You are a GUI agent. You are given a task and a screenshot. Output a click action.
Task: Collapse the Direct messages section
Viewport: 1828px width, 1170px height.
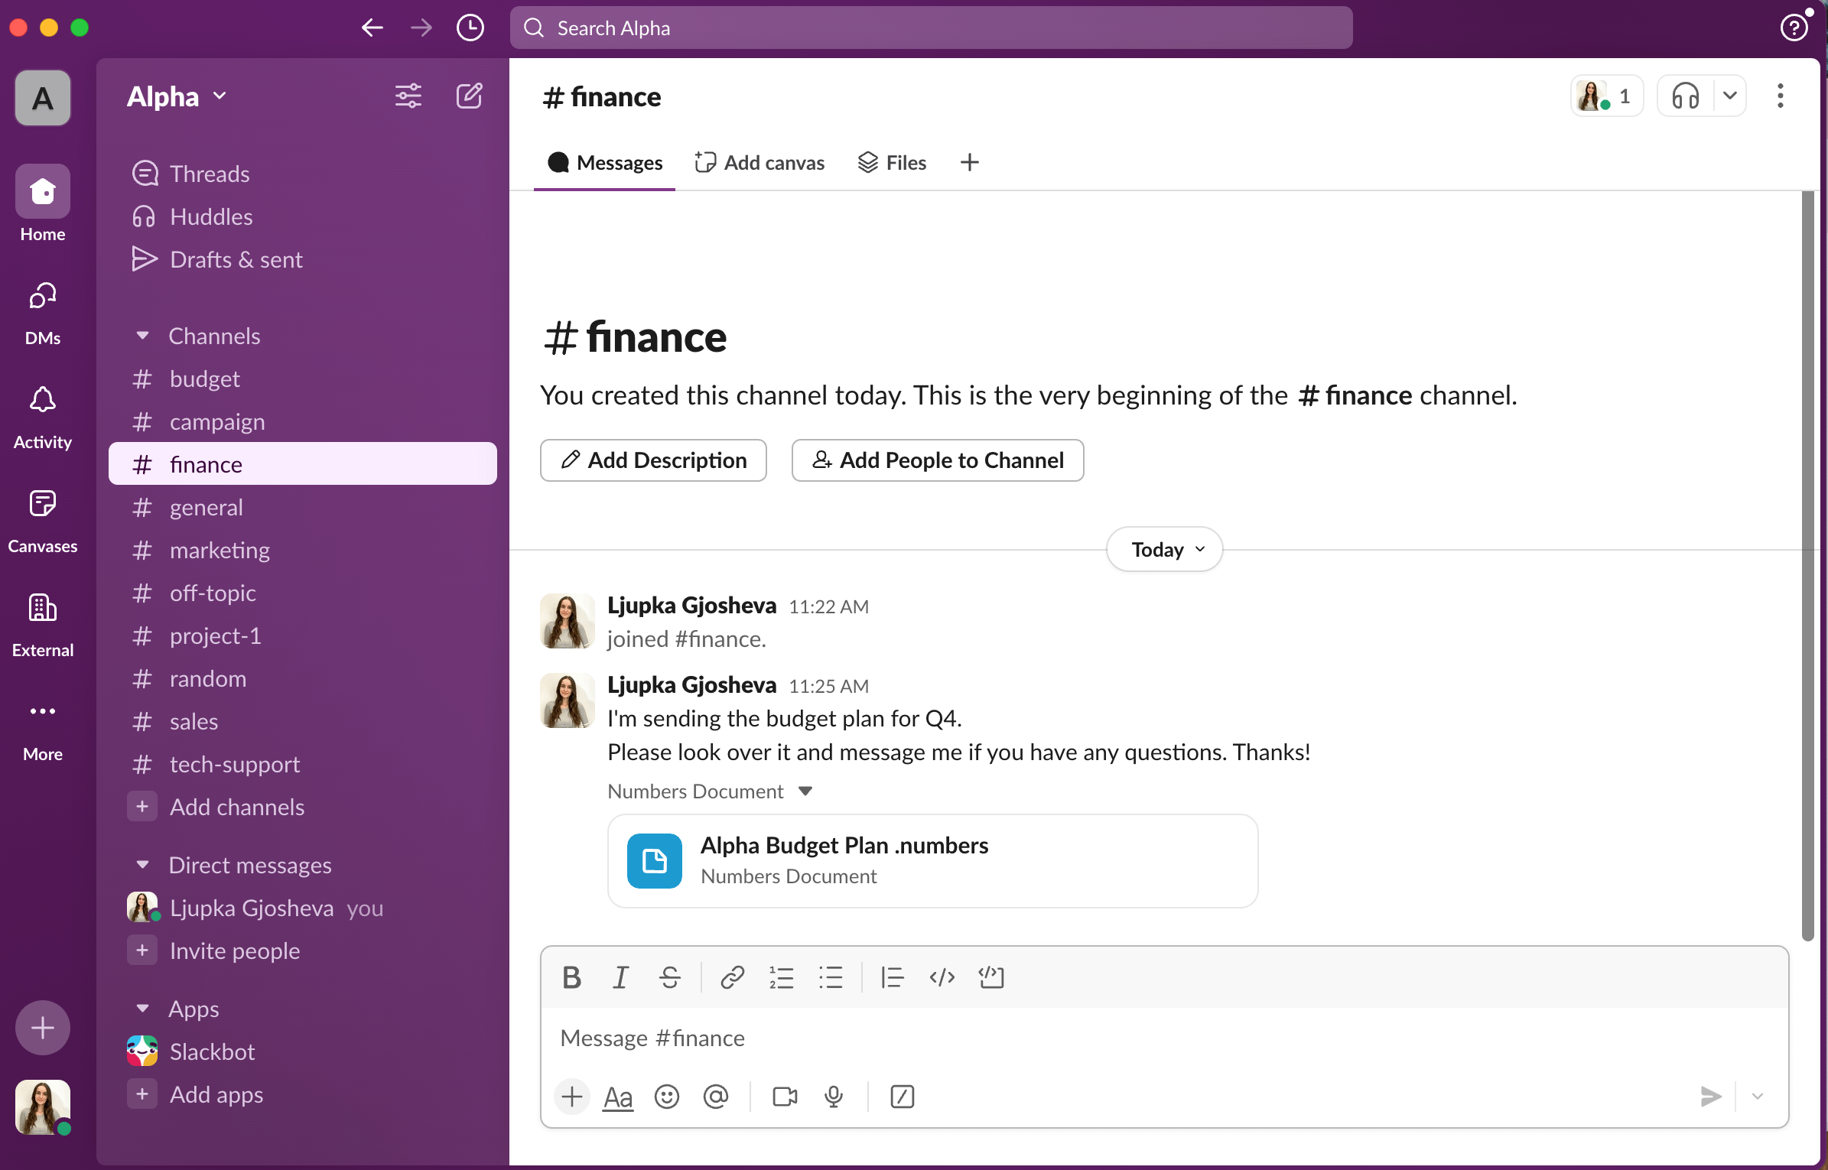tap(142, 865)
